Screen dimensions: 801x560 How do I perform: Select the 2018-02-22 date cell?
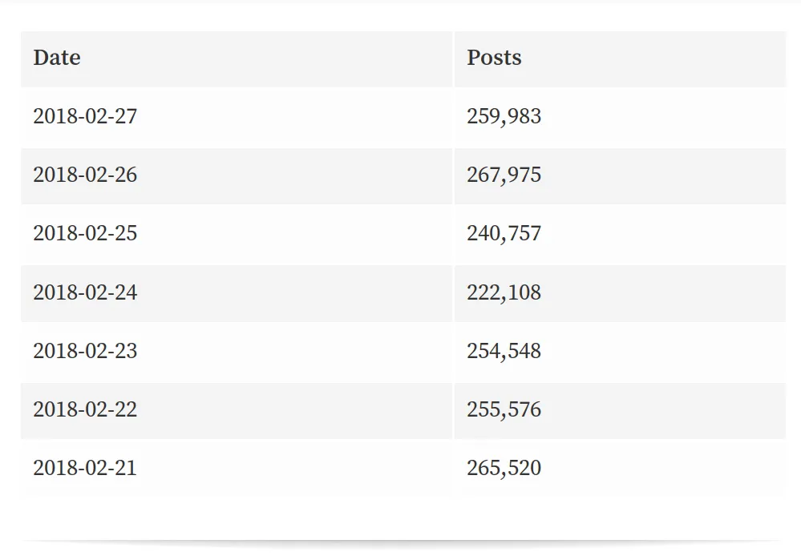coord(85,410)
